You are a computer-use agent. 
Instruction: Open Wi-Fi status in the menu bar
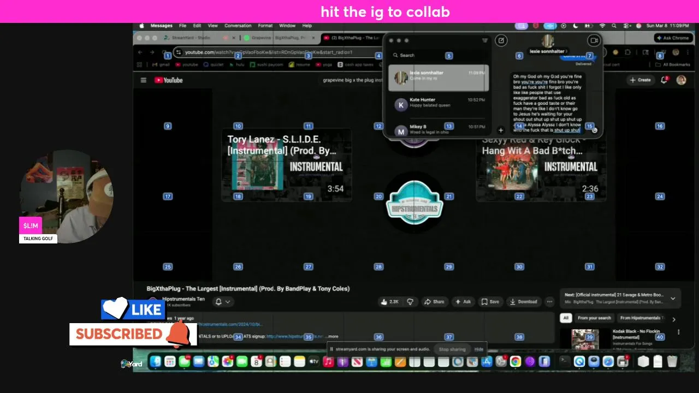(602, 26)
